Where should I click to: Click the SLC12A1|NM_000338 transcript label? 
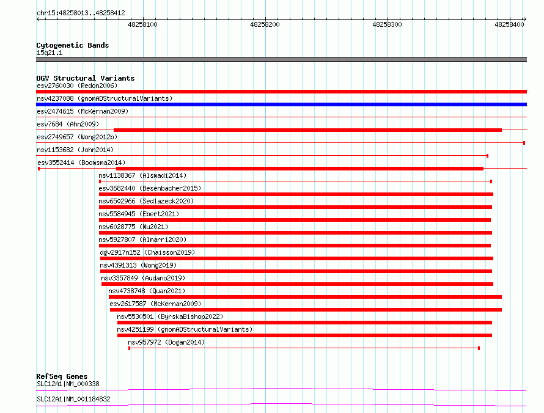68,384
